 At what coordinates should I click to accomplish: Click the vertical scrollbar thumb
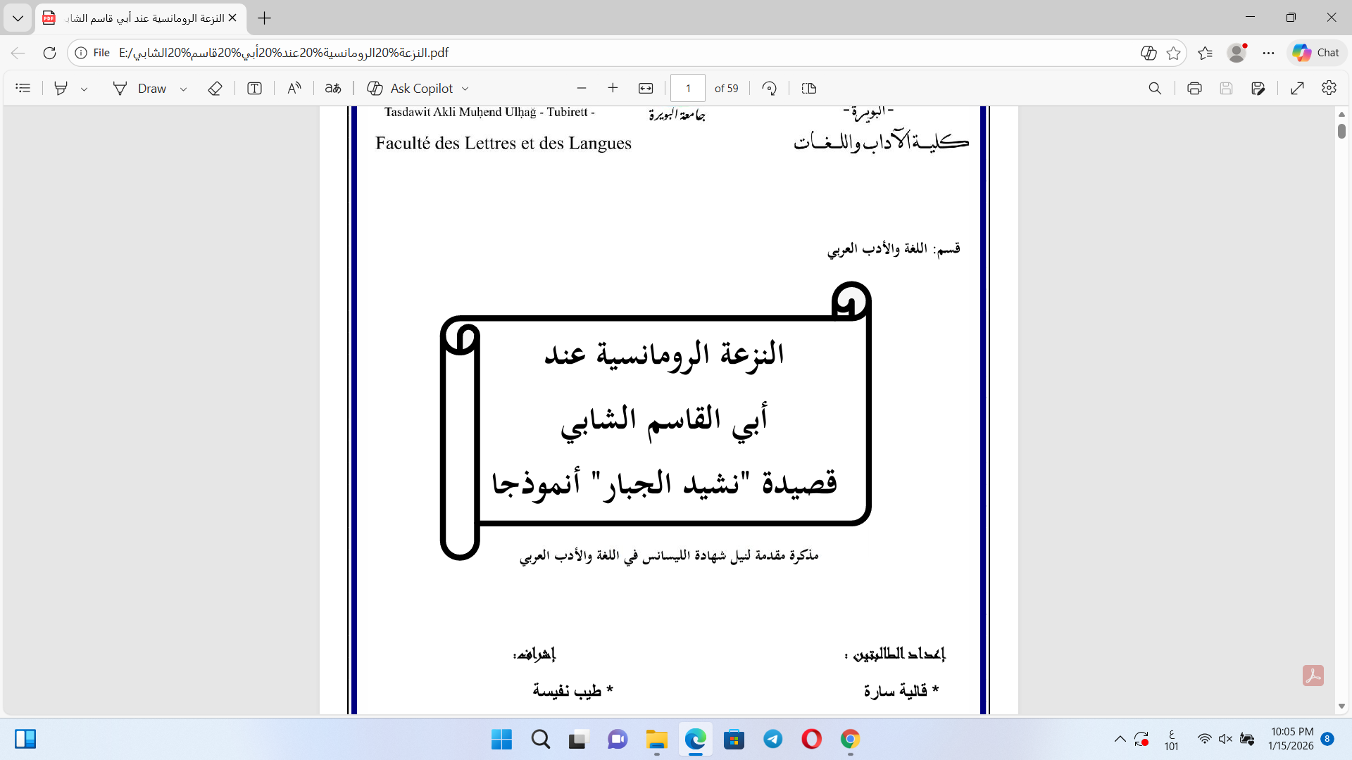pyautogui.click(x=1341, y=131)
